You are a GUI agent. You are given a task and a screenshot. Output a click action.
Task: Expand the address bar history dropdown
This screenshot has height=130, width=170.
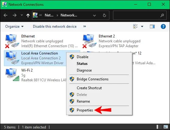[x=94, y=16]
